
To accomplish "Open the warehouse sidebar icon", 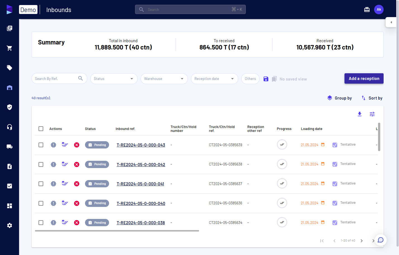I will 10,88.
